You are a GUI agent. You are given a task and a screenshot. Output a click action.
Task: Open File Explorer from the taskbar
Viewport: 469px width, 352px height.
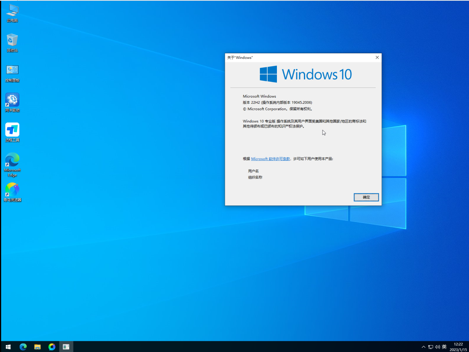(38, 347)
